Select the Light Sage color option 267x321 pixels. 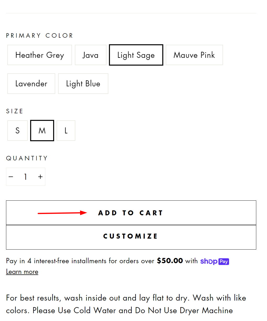pos(136,55)
